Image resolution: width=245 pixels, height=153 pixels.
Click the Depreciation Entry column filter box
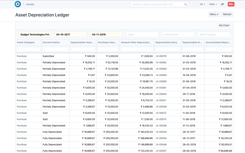[x=167, y=49]
